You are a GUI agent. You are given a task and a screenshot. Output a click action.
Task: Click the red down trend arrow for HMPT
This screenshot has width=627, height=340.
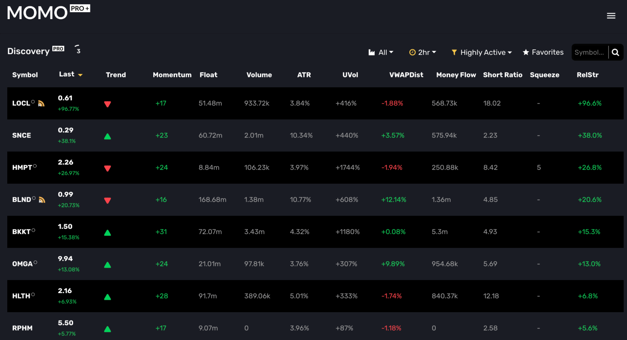107,169
